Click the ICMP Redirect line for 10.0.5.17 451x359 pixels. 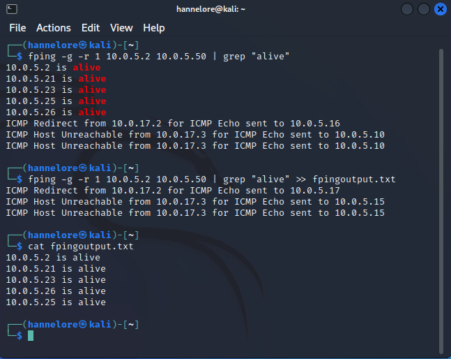(x=173, y=191)
